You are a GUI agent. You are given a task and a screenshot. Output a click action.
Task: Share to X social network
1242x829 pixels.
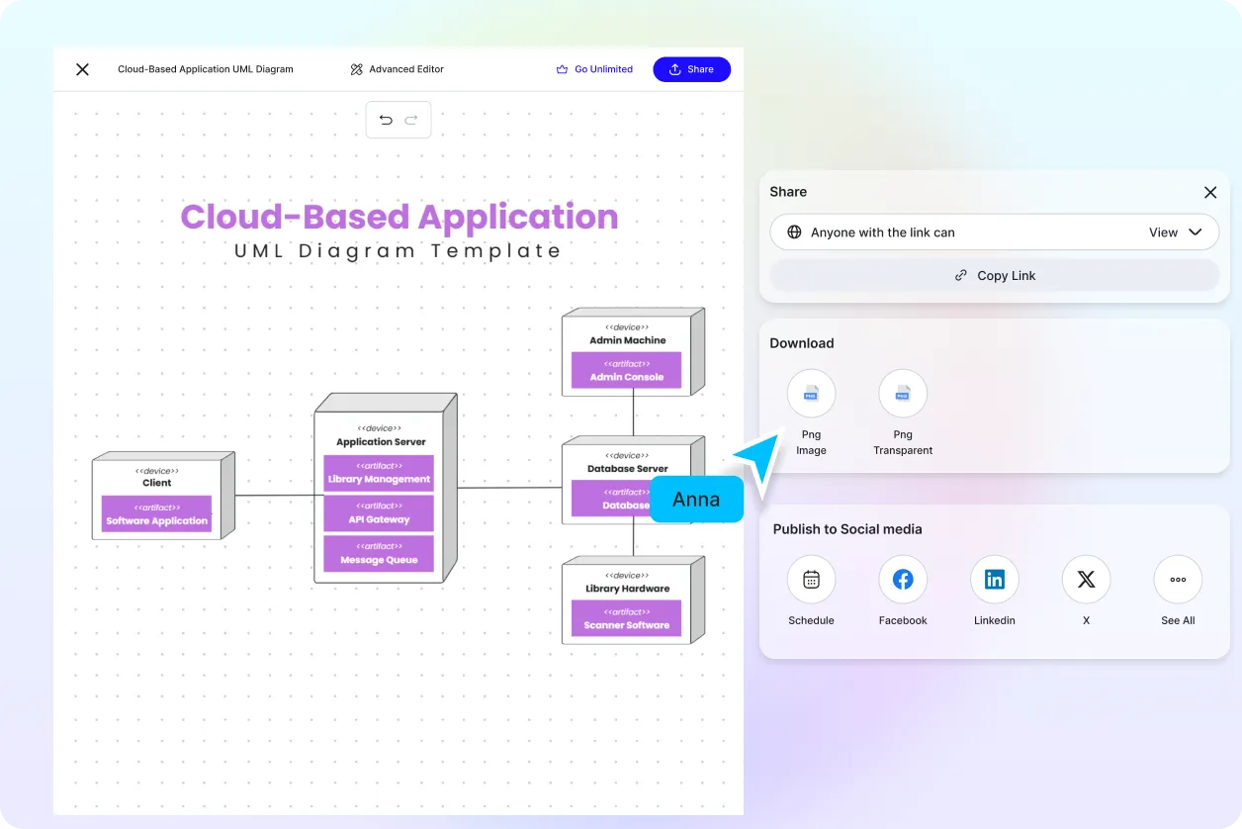[1086, 581]
